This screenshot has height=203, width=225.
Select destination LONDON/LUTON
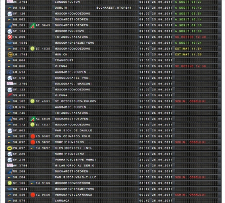pyautogui.click(x=67, y=2)
